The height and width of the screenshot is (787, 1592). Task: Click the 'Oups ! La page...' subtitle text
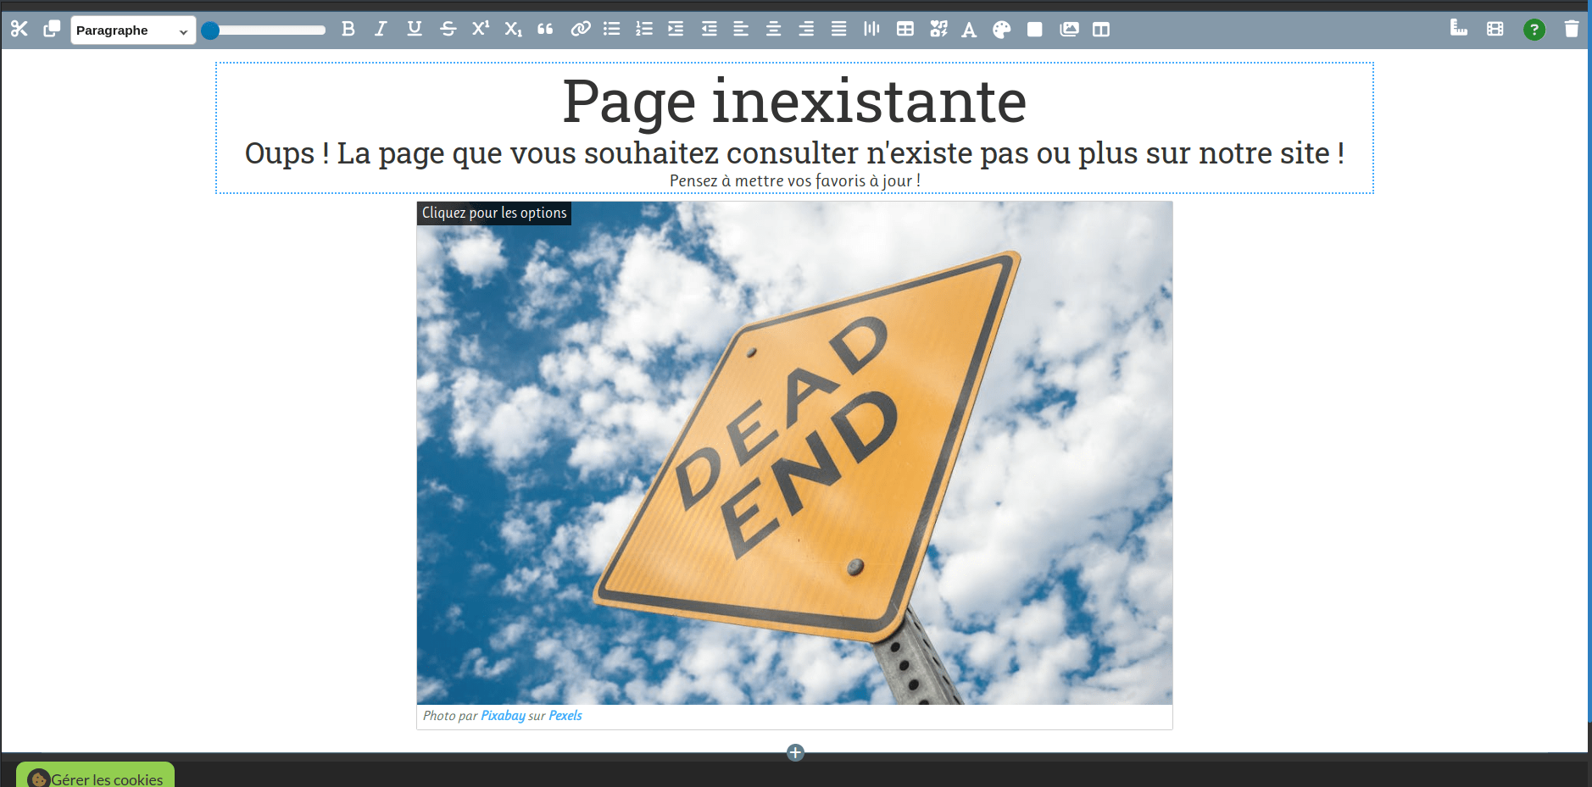coord(794,153)
